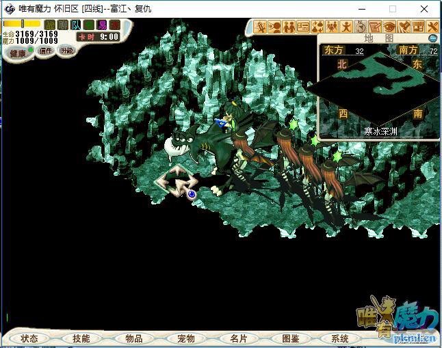
Task: Open the 物品 items tab
Action: point(134,338)
